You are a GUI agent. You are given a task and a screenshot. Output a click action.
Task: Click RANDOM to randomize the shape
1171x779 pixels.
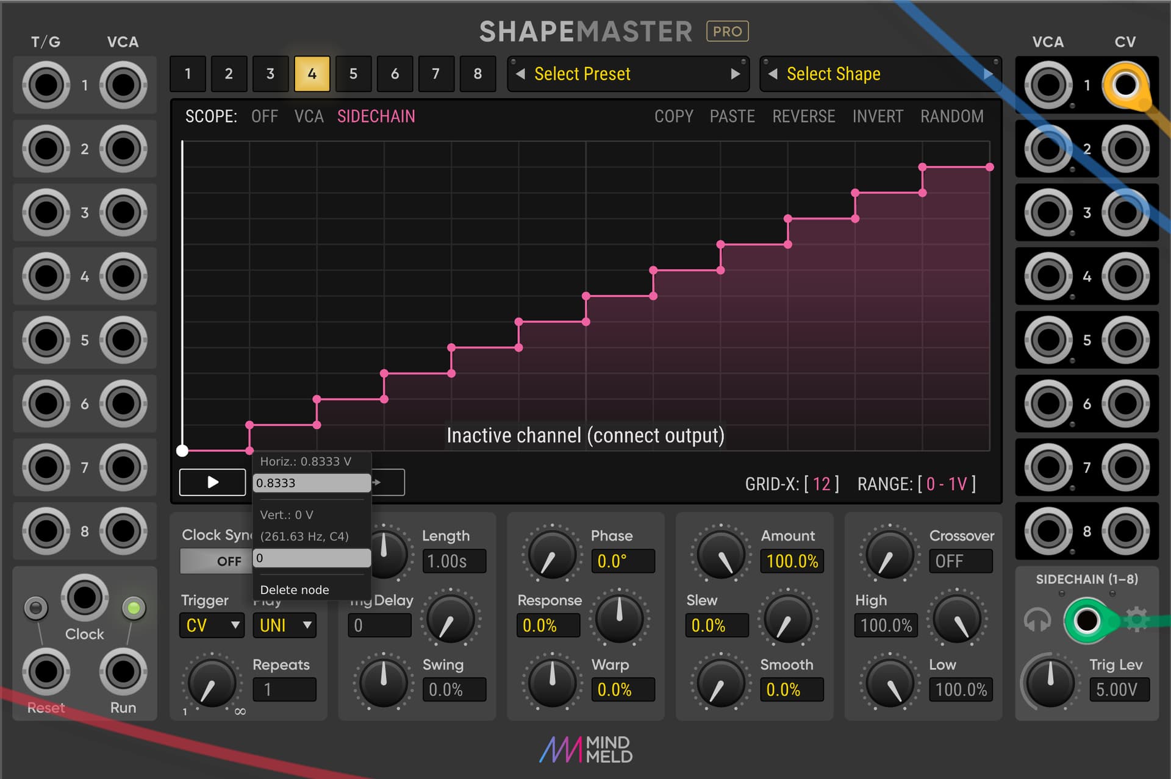[x=952, y=116]
